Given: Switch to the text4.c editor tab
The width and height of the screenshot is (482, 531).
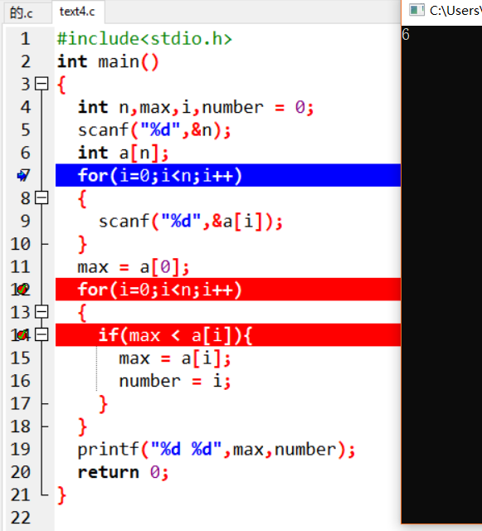Looking at the screenshot, I should pos(77,12).
